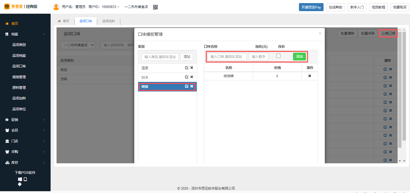
Task: Edit the 辣椒 flavor category
Action: [187, 86]
